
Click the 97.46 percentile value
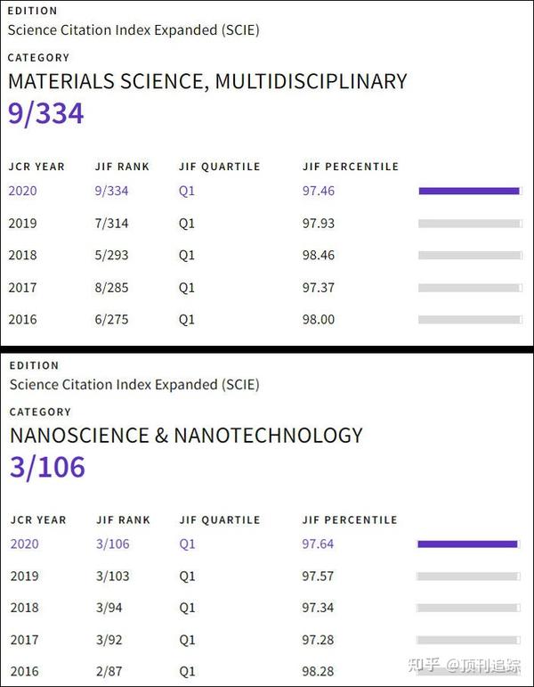pyautogui.click(x=319, y=191)
